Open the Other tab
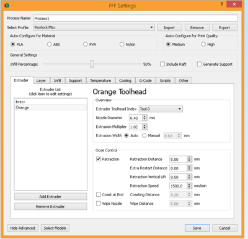This screenshot has width=248, height=239. (184, 81)
